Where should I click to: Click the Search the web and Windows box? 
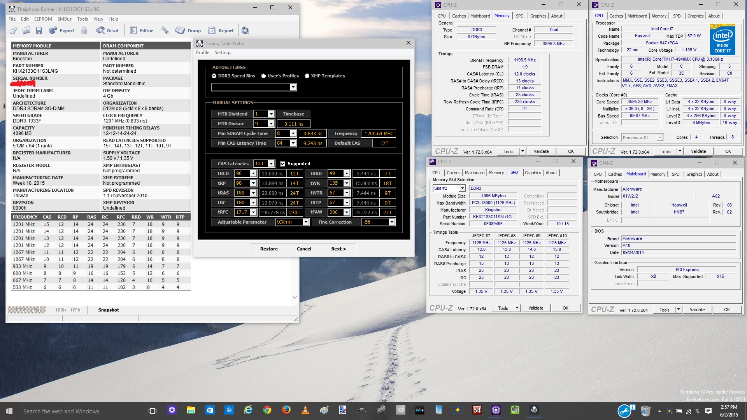(x=81, y=411)
